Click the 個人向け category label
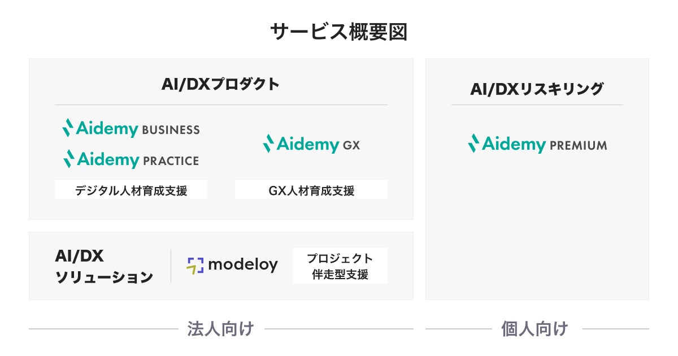The width and height of the screenshot is (678, 356). (534, 328)
